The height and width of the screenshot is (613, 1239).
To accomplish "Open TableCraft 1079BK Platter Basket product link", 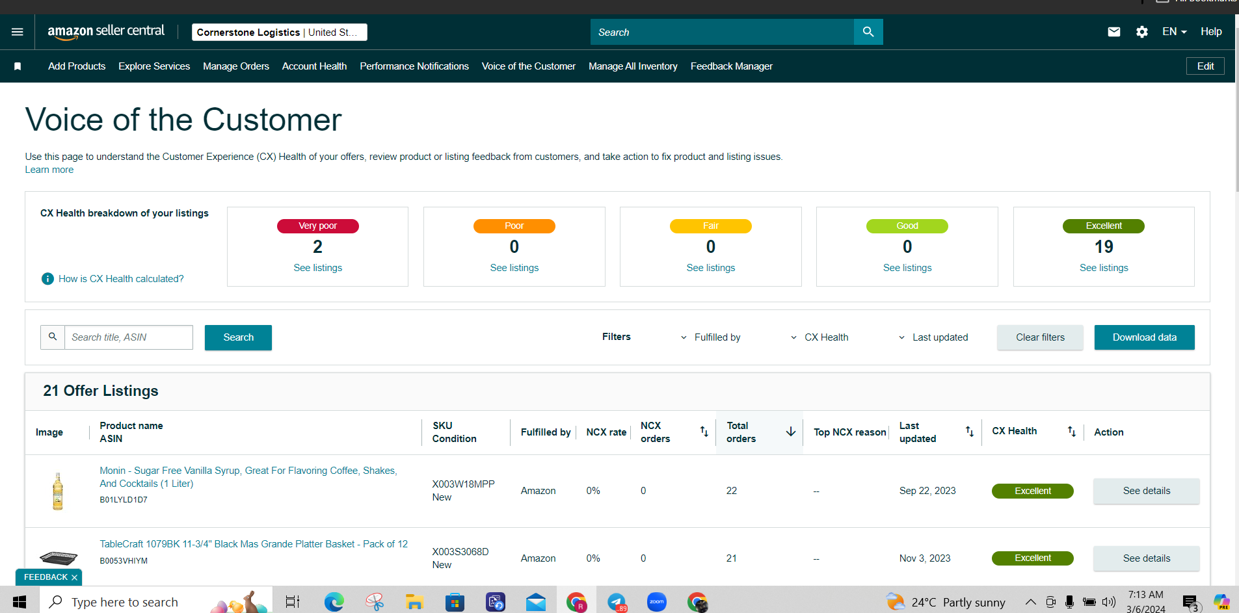I will pos(254,544).
